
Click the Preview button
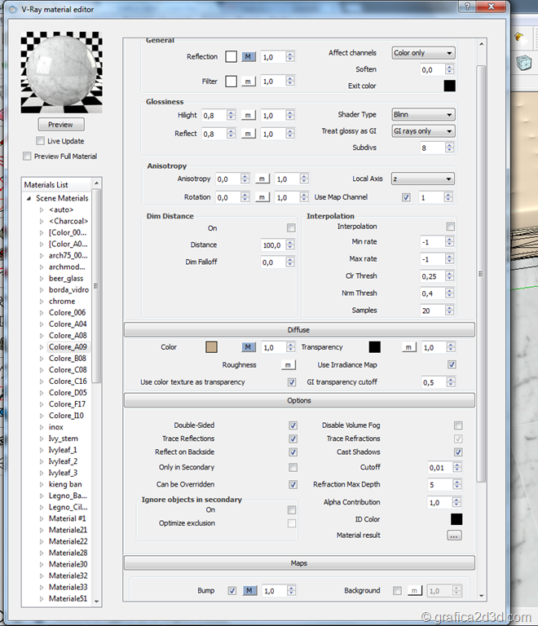pyautogui.click(x=60, y=125)
